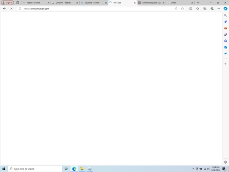This screenshot has width=229, height=172.
Task: Open sidebar Shopping tag icon
Action: tap(225, 22)
